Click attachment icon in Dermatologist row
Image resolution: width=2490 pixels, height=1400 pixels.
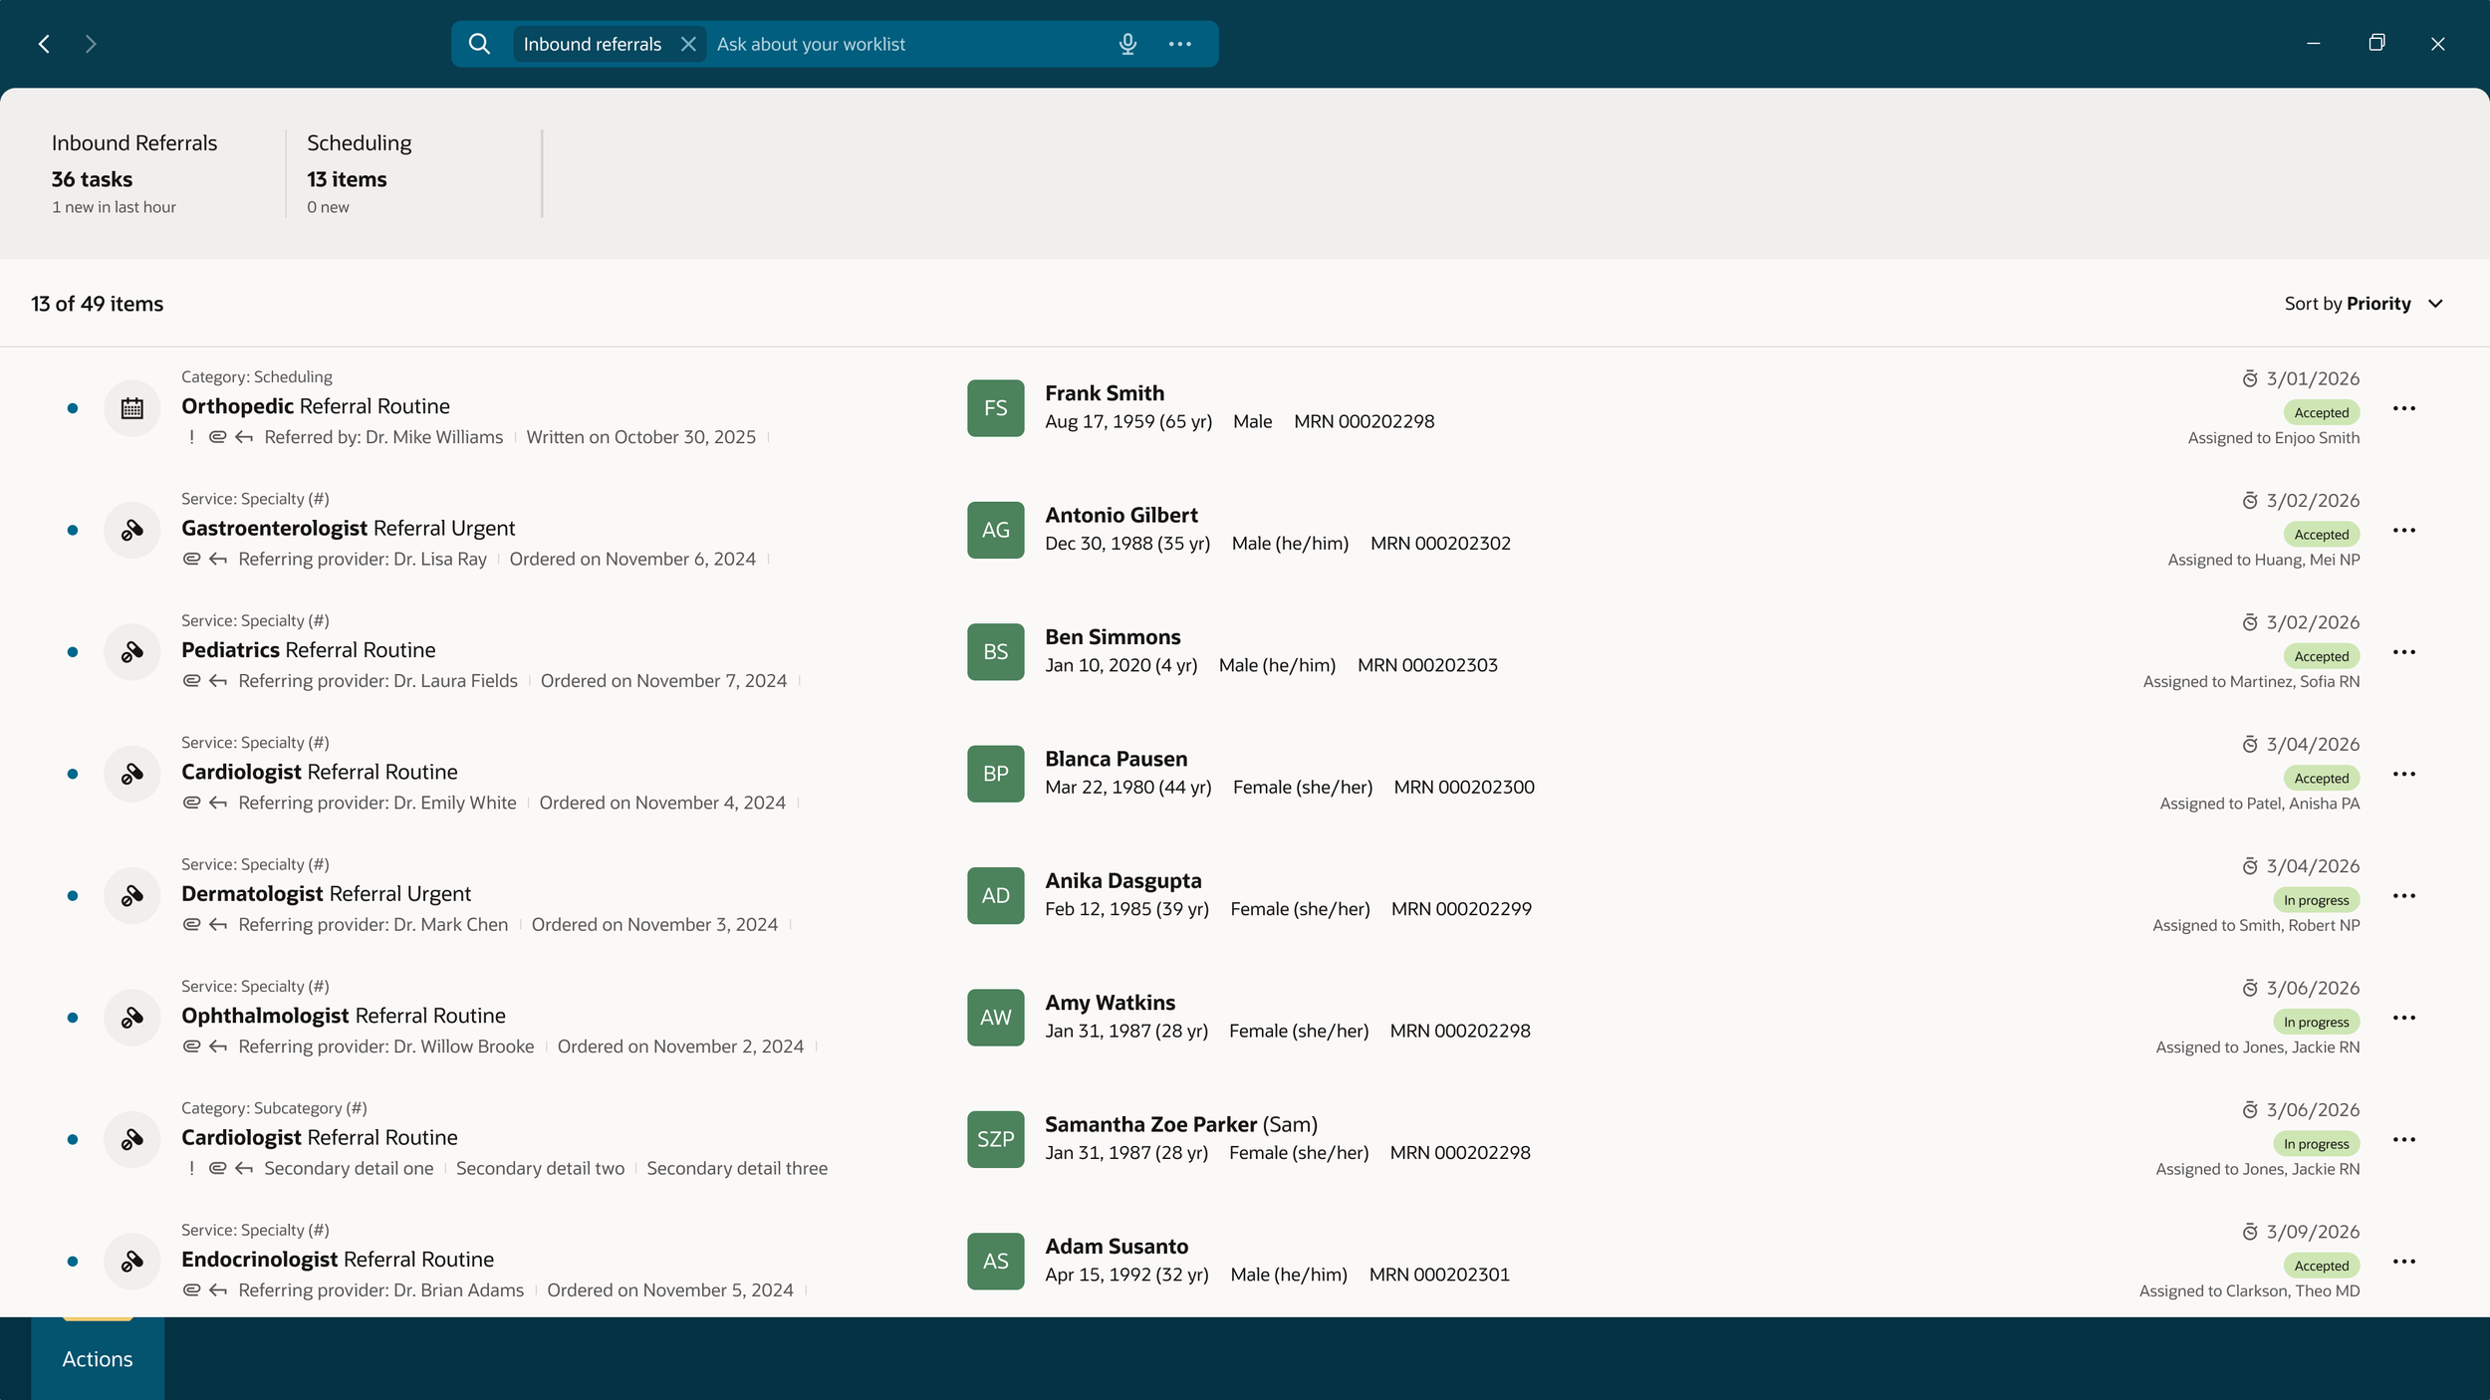click(x=191, y=925)
